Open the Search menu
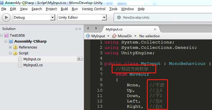Viewport: 212px width, 110px height. (x=37, y=9)
